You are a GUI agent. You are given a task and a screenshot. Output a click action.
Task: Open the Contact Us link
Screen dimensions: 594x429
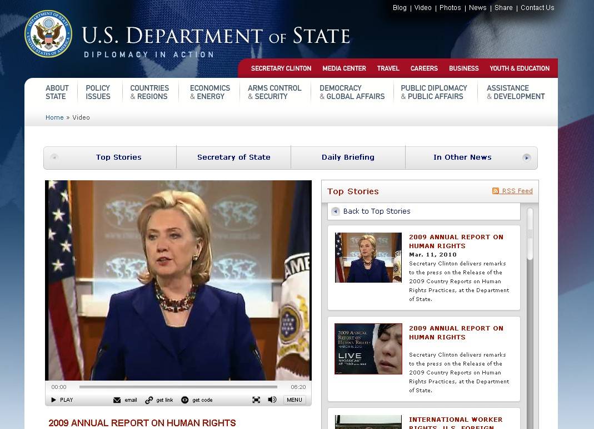coord(537,8)
